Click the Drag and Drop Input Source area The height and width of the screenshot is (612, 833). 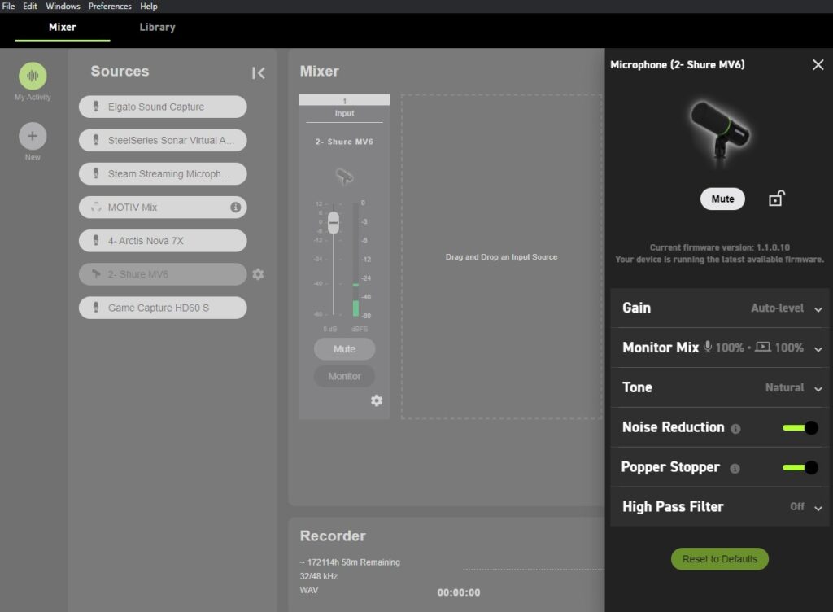click(501, 257)
